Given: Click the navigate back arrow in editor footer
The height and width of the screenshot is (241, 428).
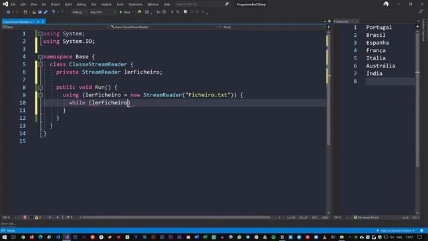Looking at the screenshot, I should (50, 217).
